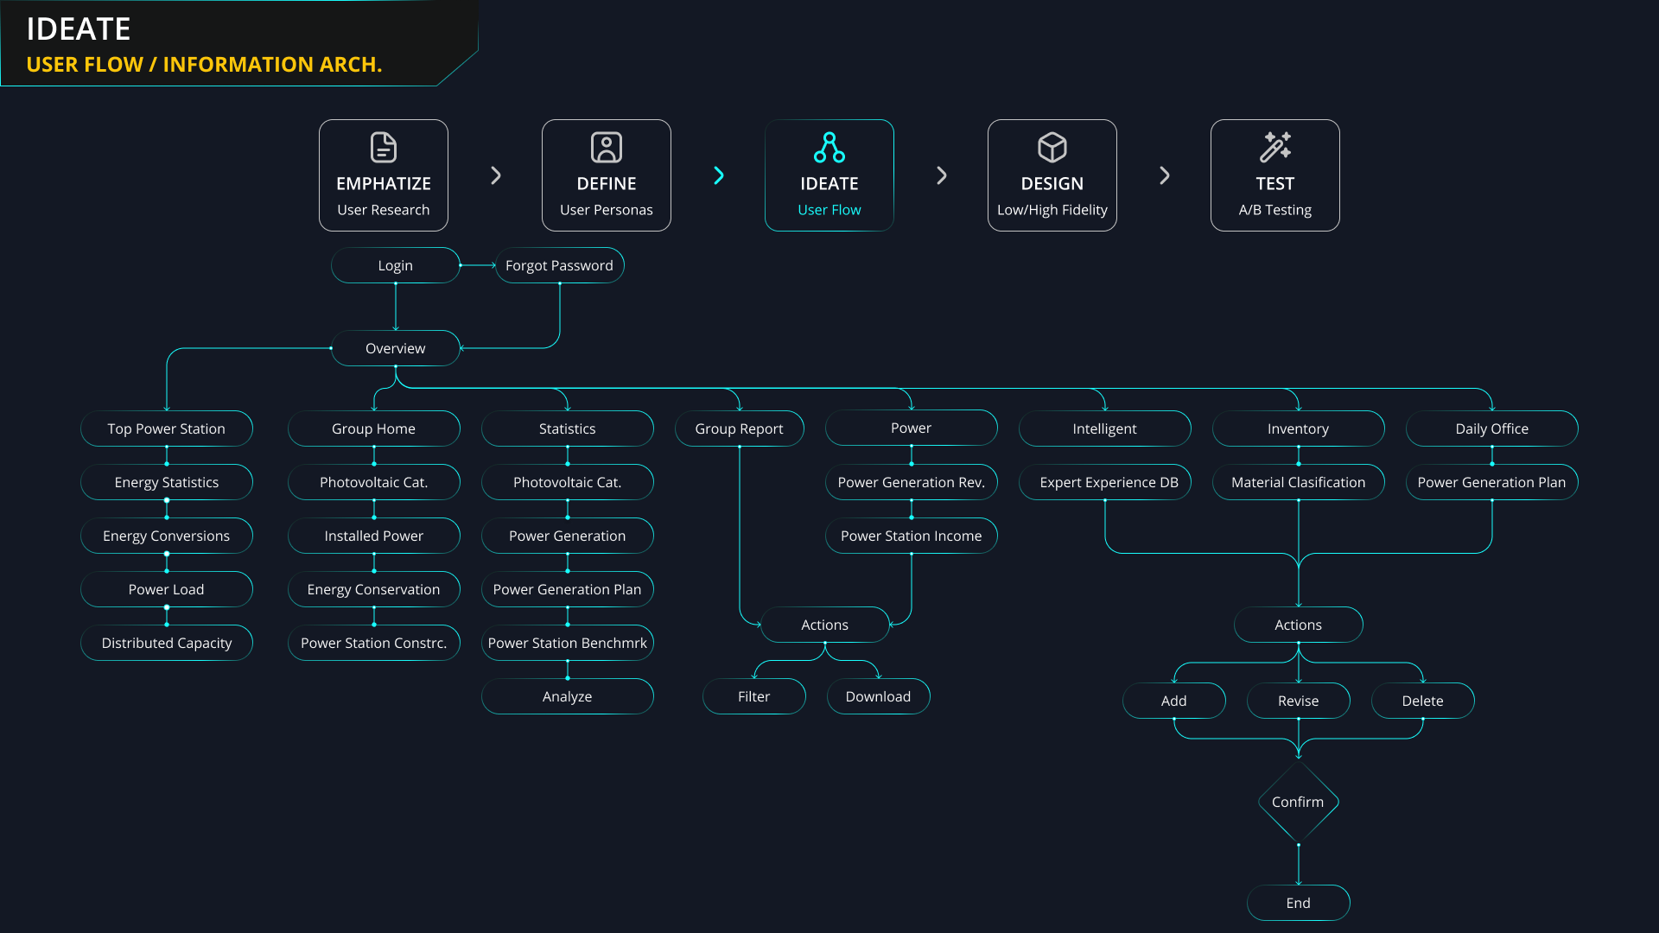This screenshot has width=1659, height=933.
Task: Click the Overview node
Action: pos(395,348)
